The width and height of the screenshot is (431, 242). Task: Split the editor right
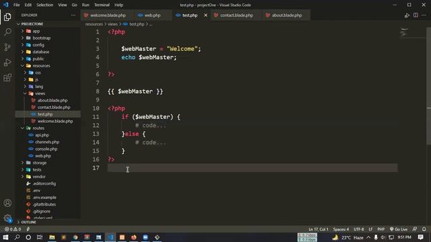pyautogui.click(x=416, y=15)
